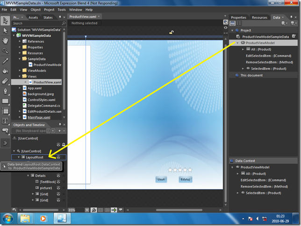
Task: Toggle snapping to gridlines icon
Action: pyautogui.click(x=107, y=210)
